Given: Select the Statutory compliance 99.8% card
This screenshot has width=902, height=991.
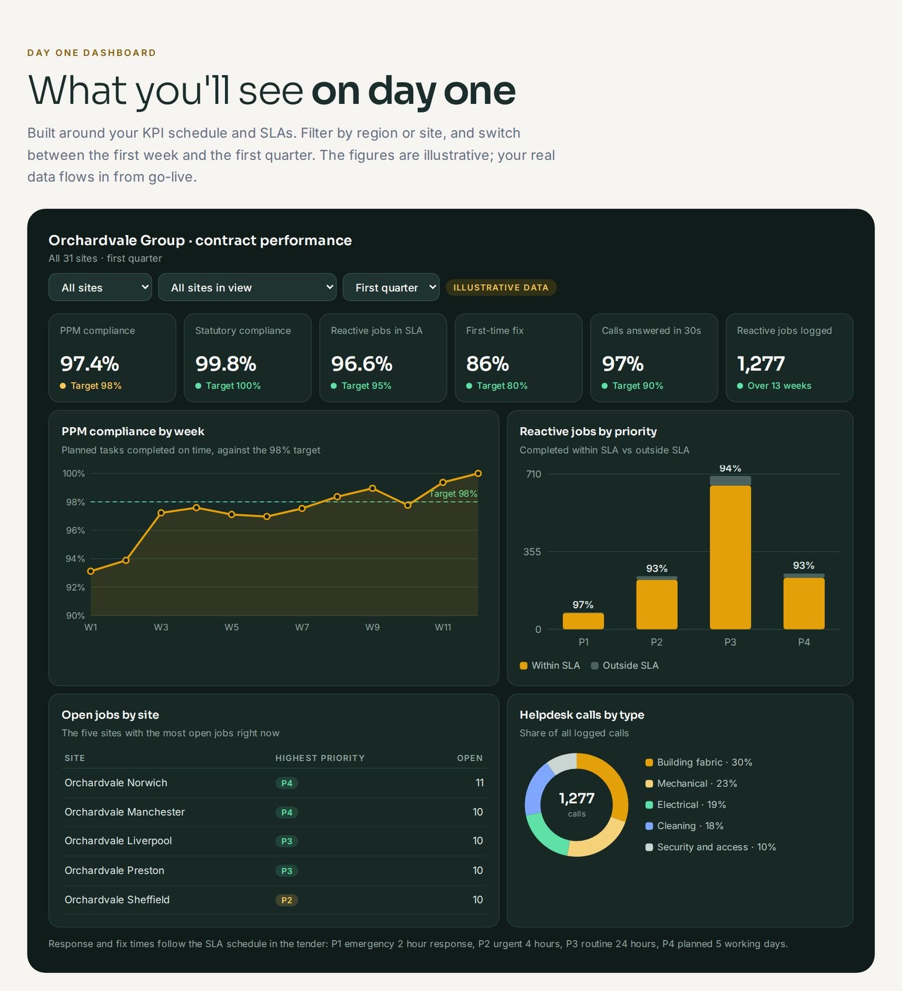Looking at the screenshot, I should coord(247,358).
